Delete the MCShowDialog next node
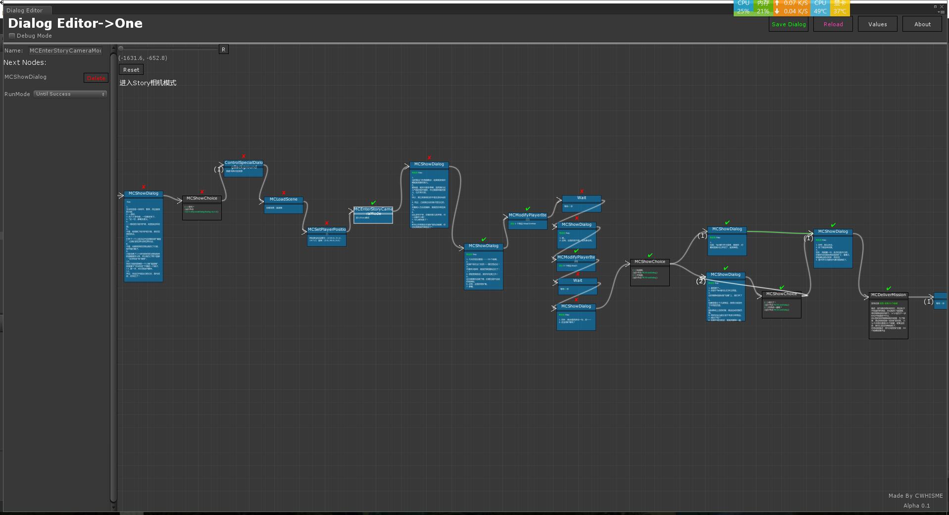This screenshot has height=515, width=949. coord(96,78)
